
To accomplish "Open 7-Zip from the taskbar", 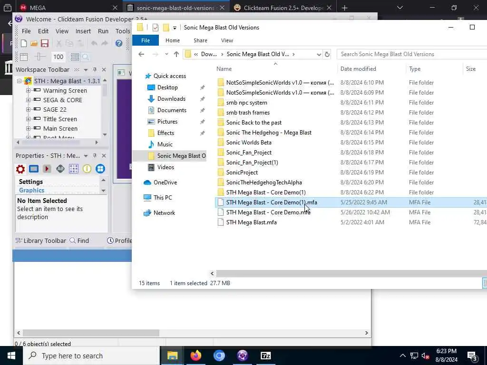I will 265,355.
